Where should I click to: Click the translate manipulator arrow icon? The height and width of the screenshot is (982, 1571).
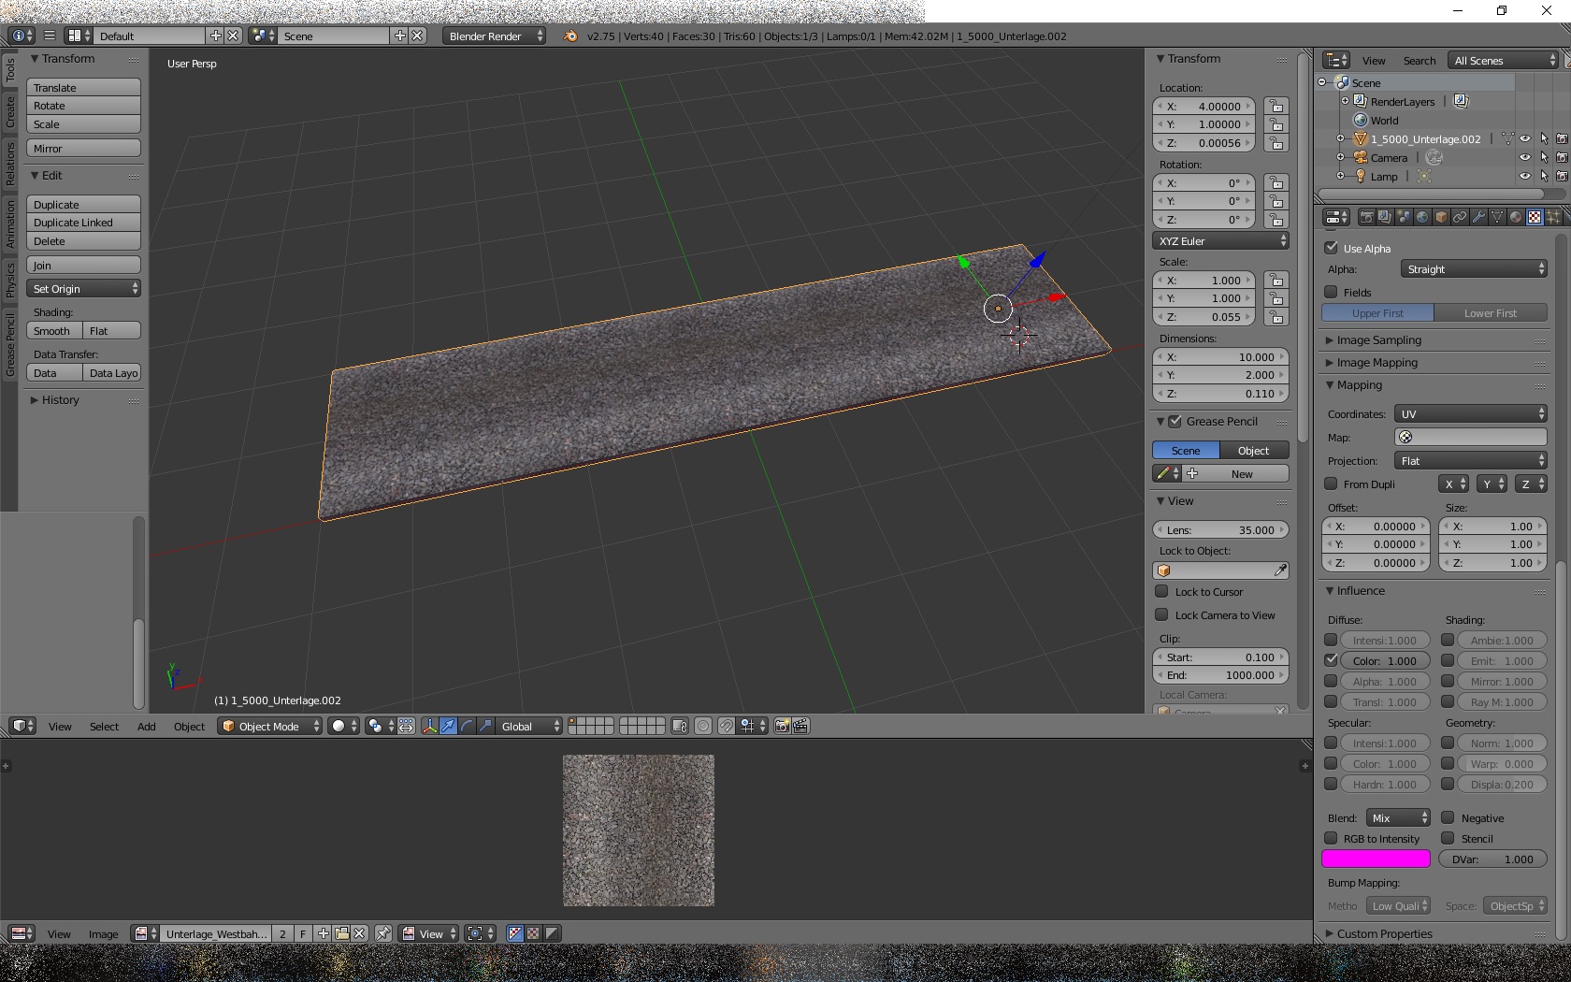click(x=449, y=726)
